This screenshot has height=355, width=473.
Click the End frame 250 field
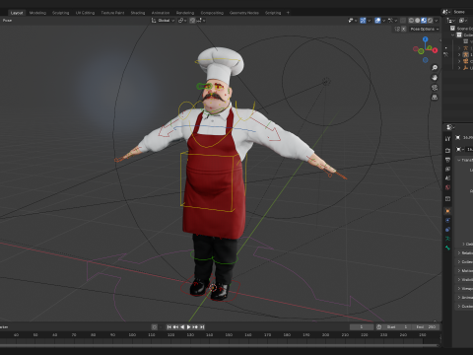tap(426, 327)
